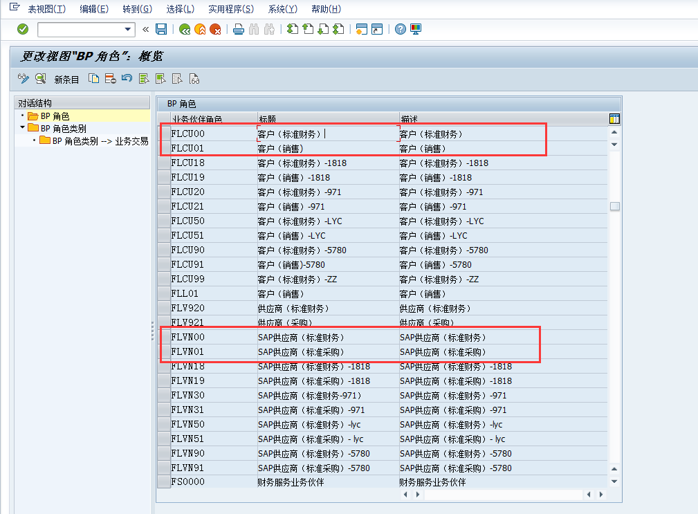The image size is (698, 514).
Task: Open SAP Help with the question mark icon
Action: [400, 30]
